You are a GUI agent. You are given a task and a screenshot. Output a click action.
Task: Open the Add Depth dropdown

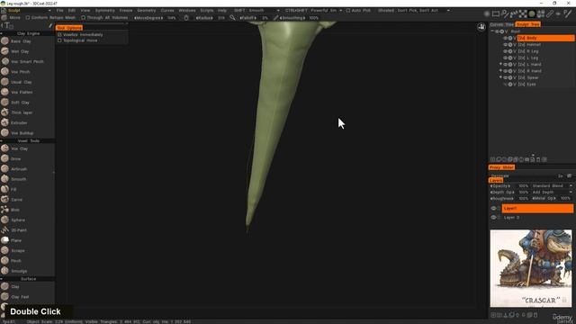pyautogui.click(x=552, y=192)
